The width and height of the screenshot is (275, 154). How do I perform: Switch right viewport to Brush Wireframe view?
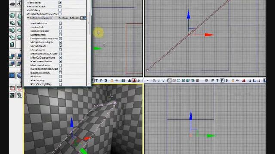[x=169, y=80]
